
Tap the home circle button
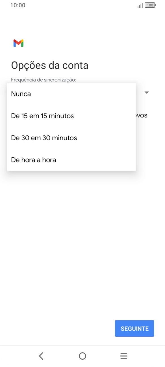pyautogui.click(x=82, y=356)
